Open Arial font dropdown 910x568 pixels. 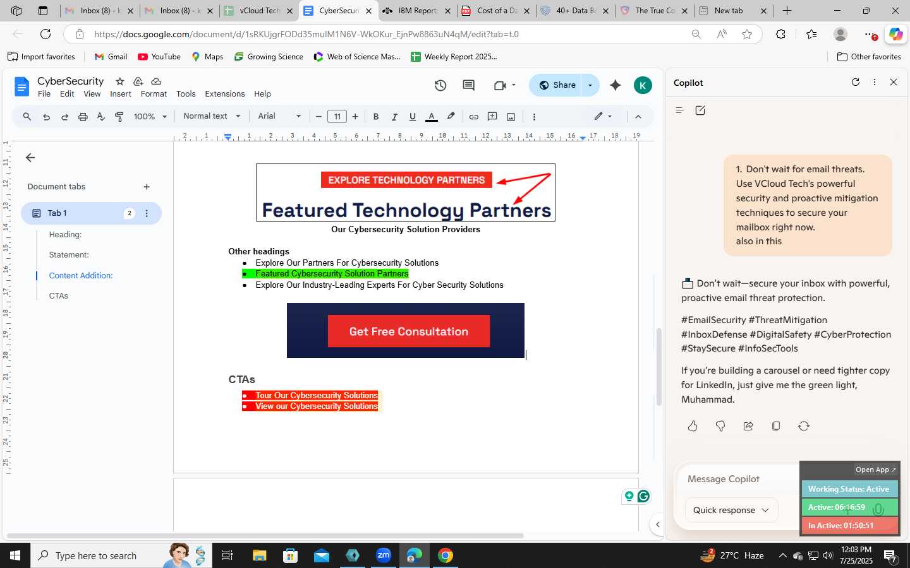click(x=279, y=116)
